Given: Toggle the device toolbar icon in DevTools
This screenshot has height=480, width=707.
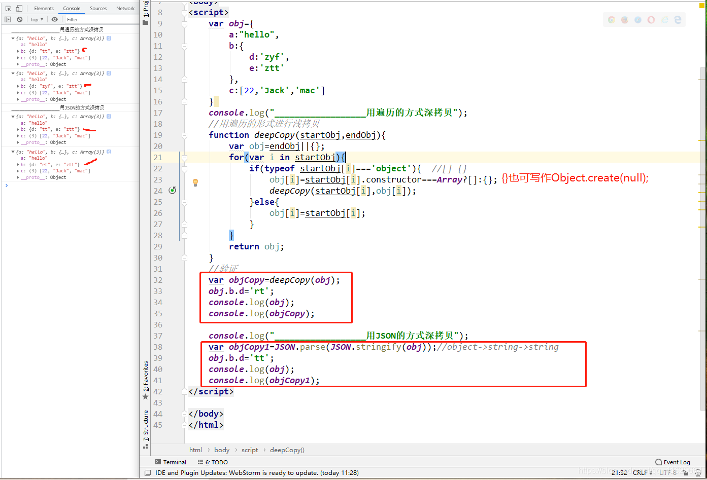Looking at the screenshot, I should pyautogui.click(x=19, y=8).
